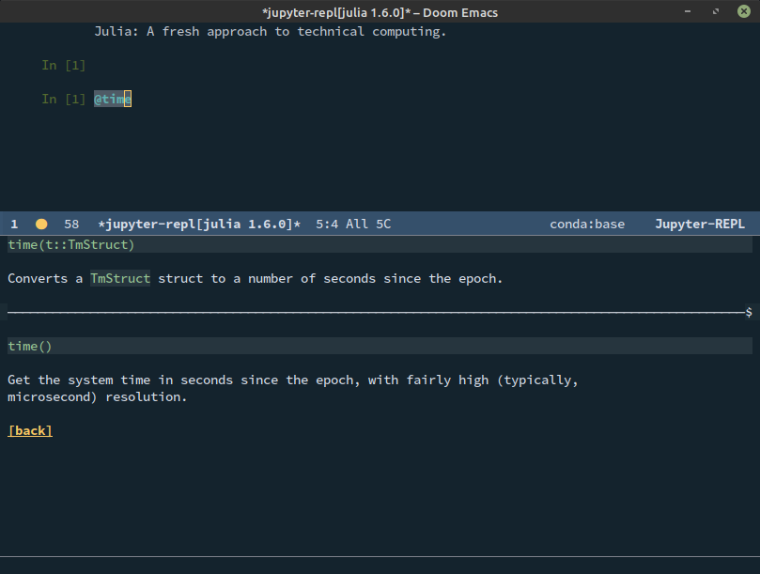Viewport: 760px width, 574px height.
Task: Click the 'Get the system time' description text
Action: pyautogui.click(x=293, y=380)
